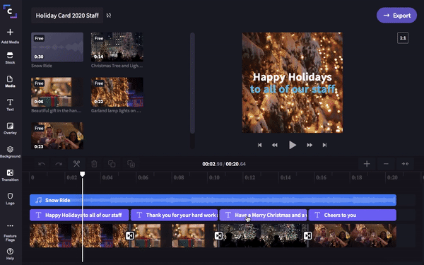This screenshot has width=424, height=265.
Task: Click the video preview canvas
Action: click(x=293, y=83)
